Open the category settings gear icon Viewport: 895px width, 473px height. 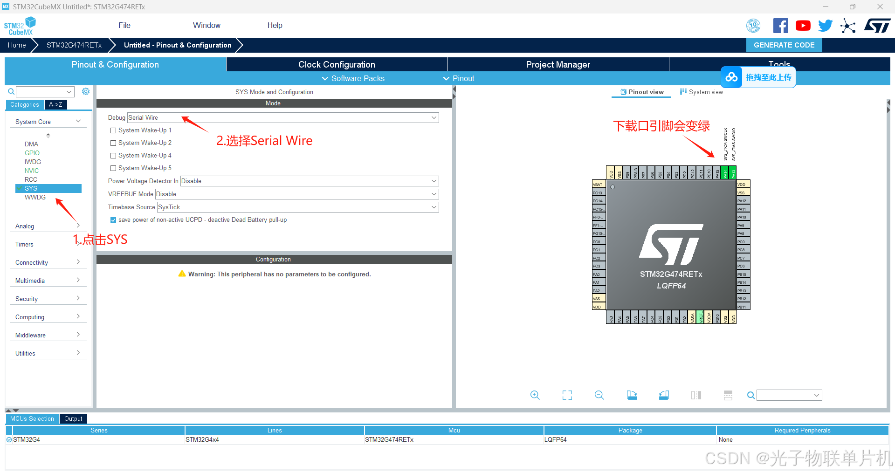[86, 91]
